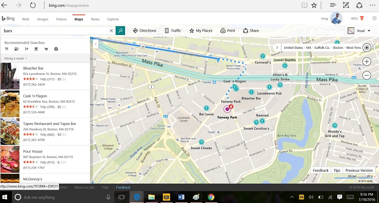Click Share in the maps toolbar

(251, 31)
